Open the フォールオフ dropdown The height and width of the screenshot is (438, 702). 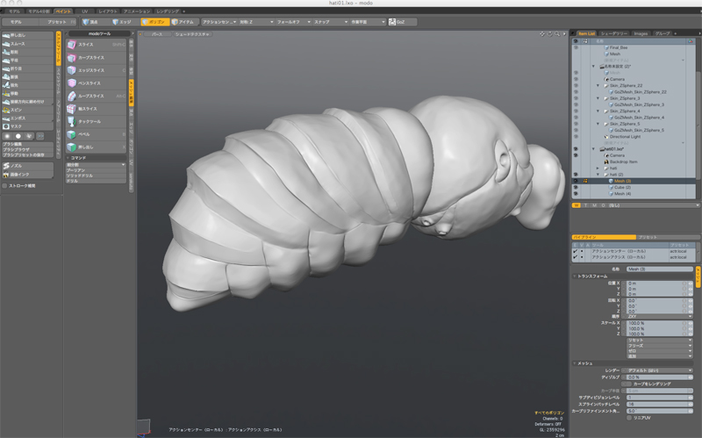tap(293, 22)
